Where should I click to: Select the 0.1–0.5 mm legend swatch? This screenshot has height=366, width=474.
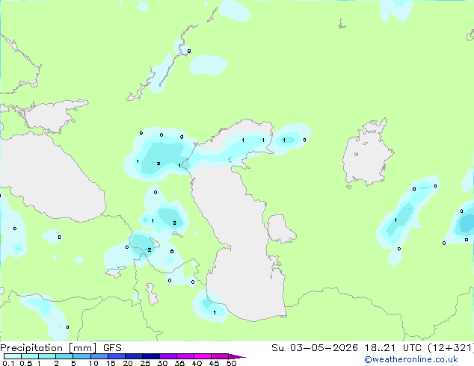(13, 356)
